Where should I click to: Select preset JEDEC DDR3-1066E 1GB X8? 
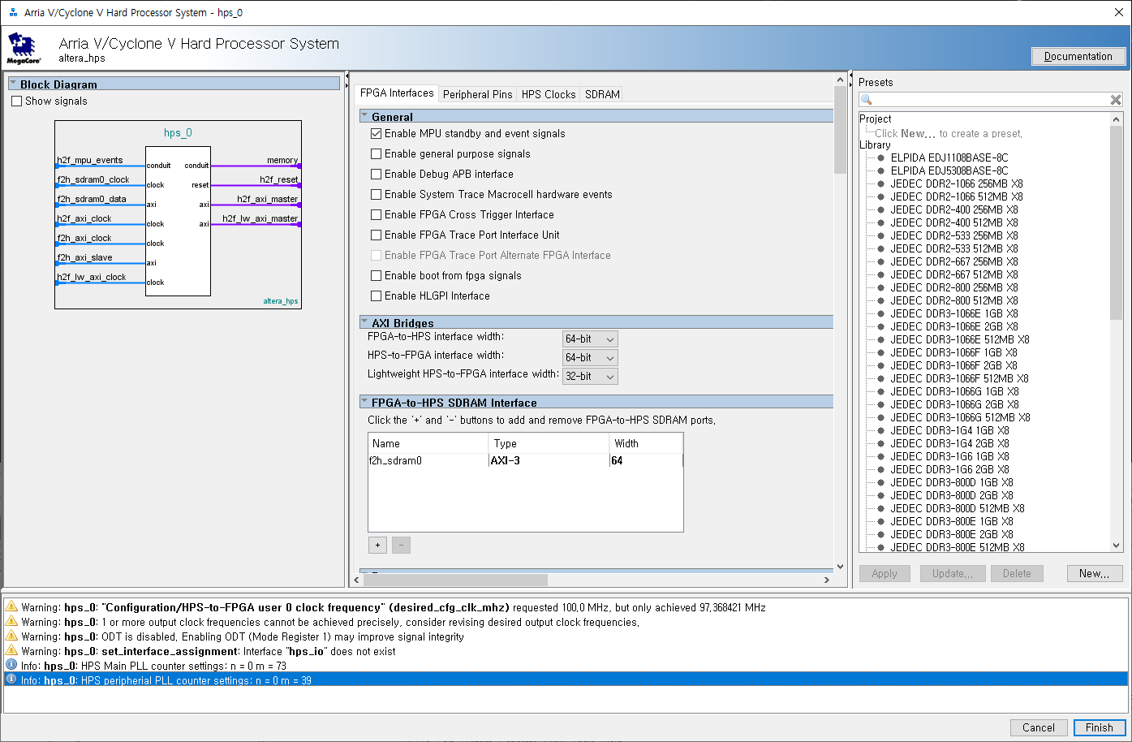(x=953, y=313)
